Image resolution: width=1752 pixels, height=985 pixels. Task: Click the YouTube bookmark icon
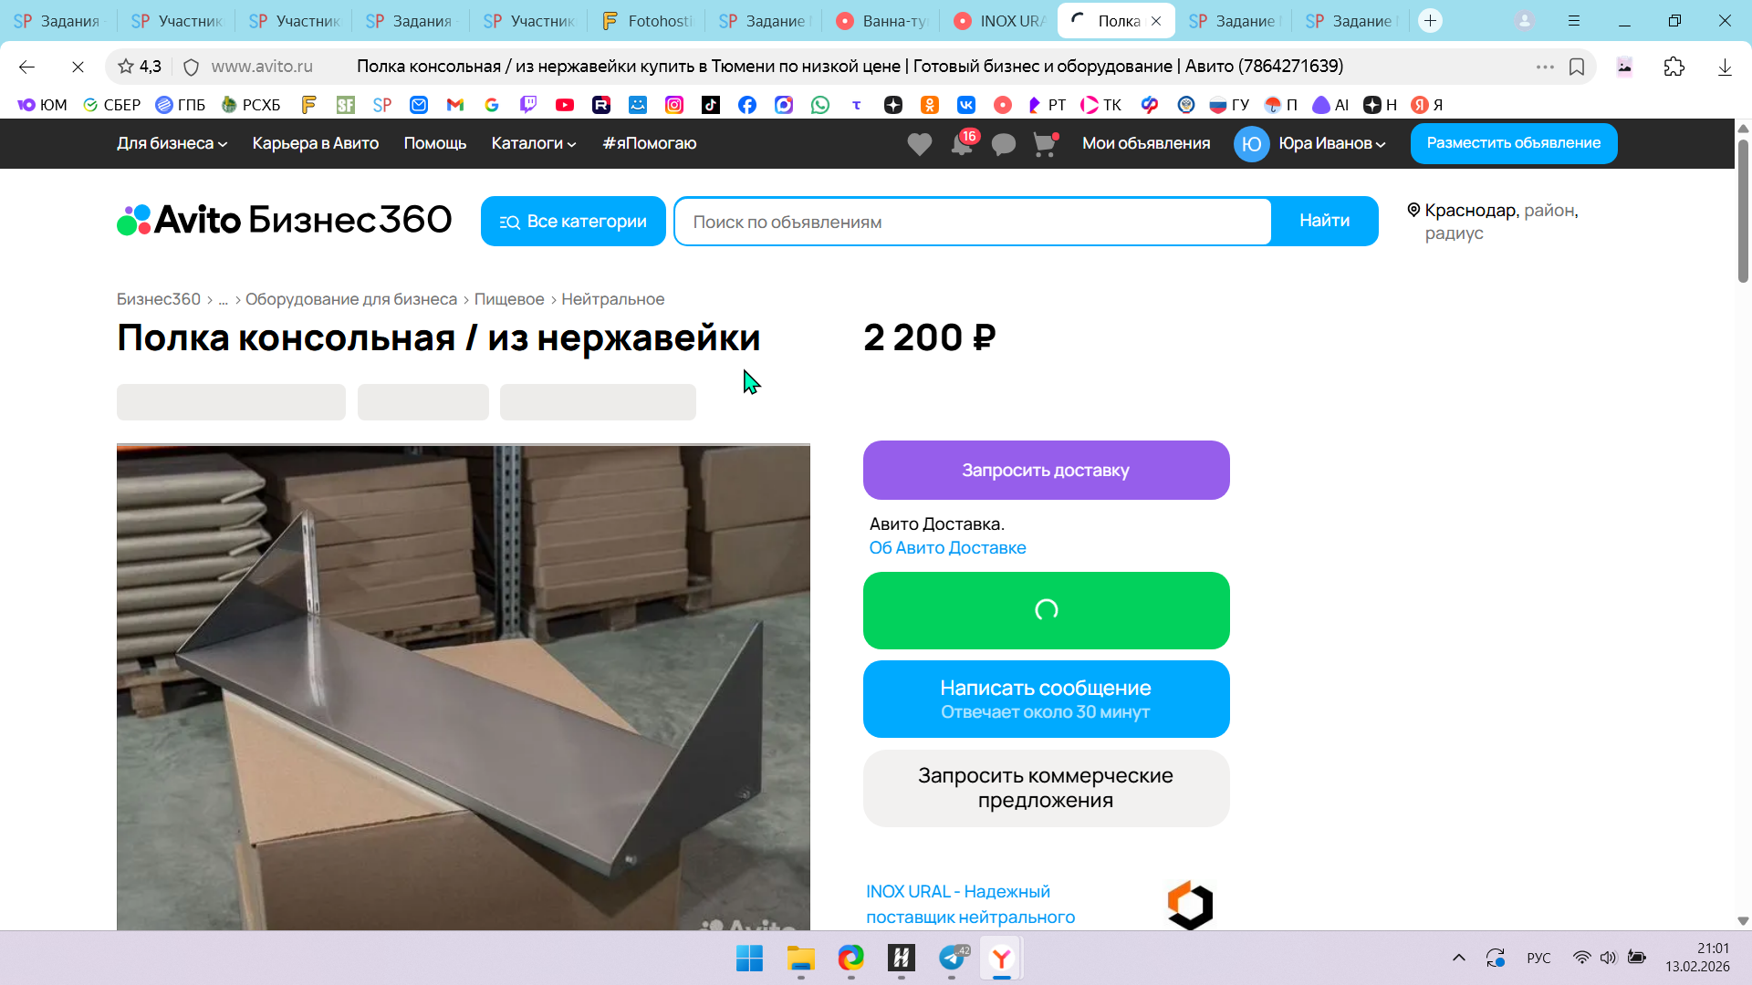tap(565, 105)
